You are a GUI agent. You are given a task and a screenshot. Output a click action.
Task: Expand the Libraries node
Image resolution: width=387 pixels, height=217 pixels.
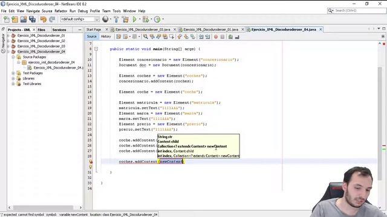(13, 78)
